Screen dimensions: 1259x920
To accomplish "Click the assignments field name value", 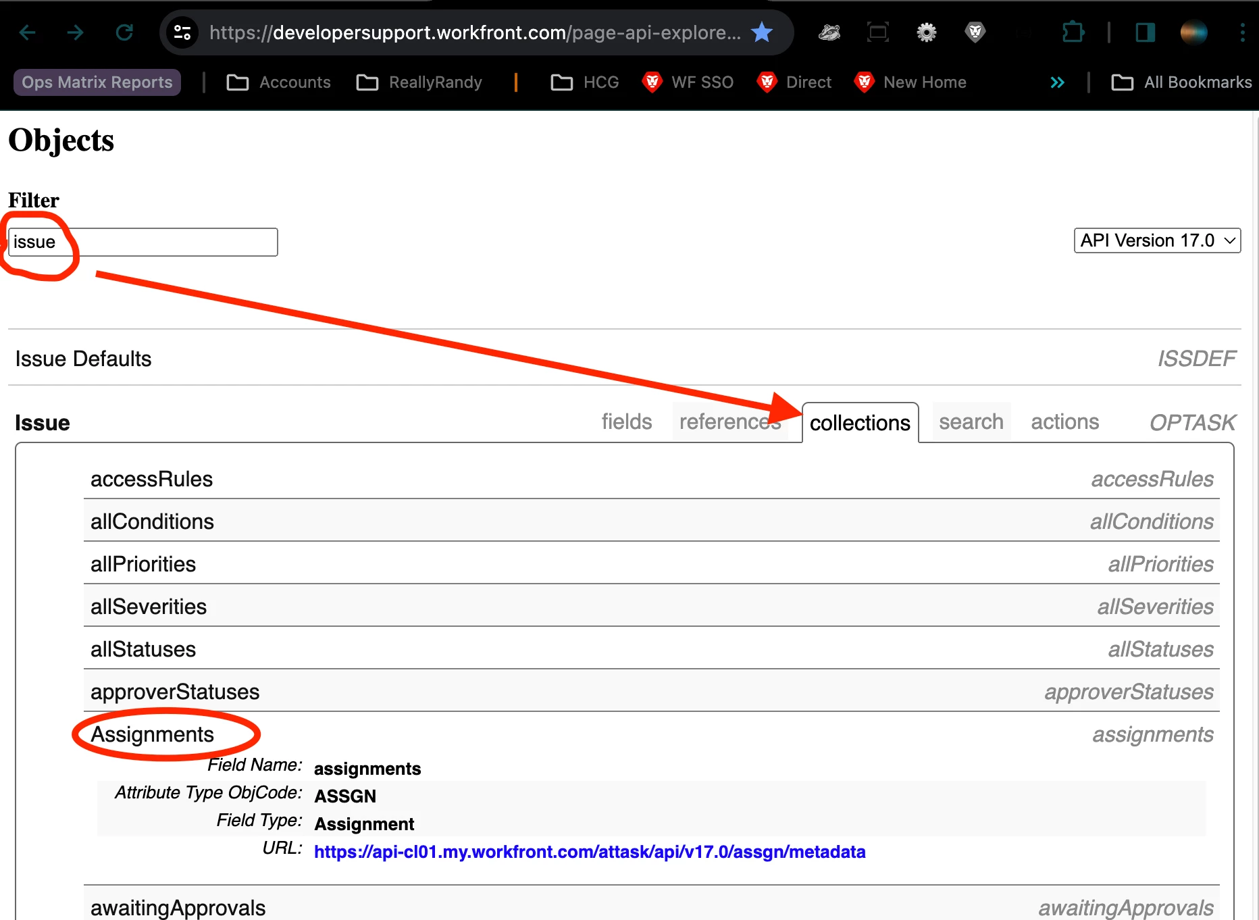I will [367, 769].
